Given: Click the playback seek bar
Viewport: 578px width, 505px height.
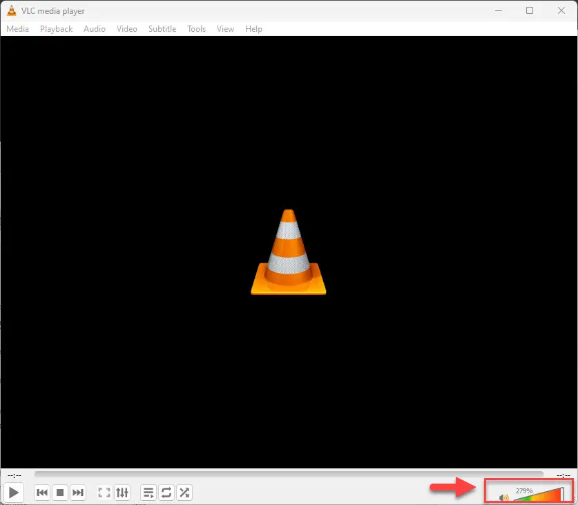Looking at the screenshot, I should (289, 474).
